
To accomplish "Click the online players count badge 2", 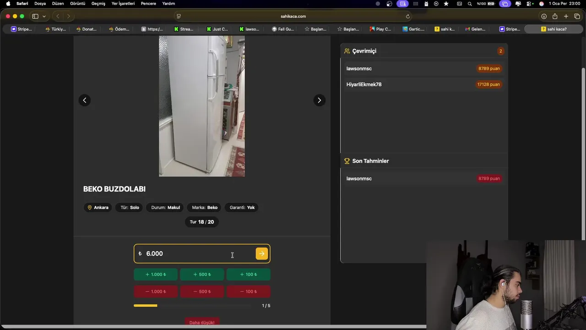I will pyautogui.click(x=500, y=51).
